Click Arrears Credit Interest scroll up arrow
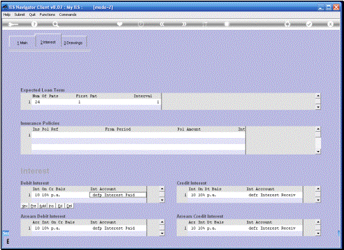 click(x=318, y=222)
